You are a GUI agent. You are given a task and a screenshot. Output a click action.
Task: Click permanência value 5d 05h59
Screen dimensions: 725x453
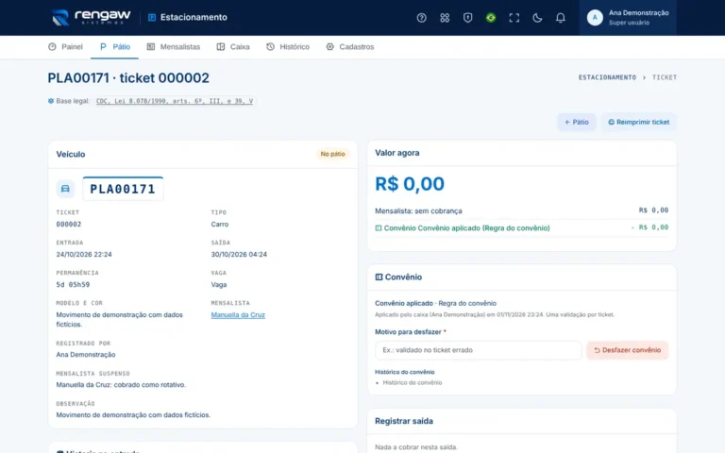(73, 285)
